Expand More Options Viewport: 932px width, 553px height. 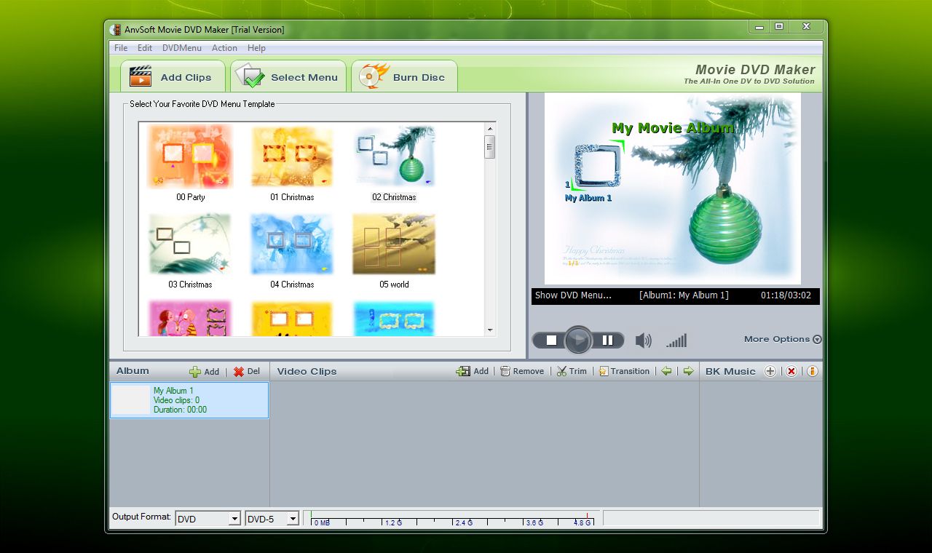point(783,339)
